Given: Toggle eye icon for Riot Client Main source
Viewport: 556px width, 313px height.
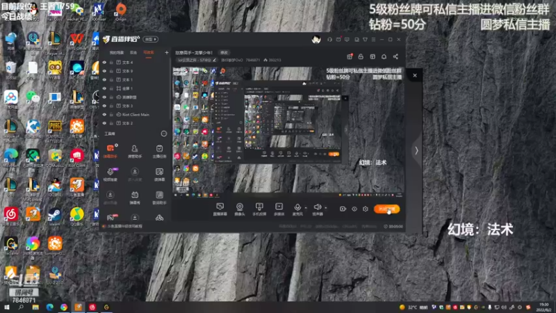Looking at the screenshot, I should coord(104,115).
